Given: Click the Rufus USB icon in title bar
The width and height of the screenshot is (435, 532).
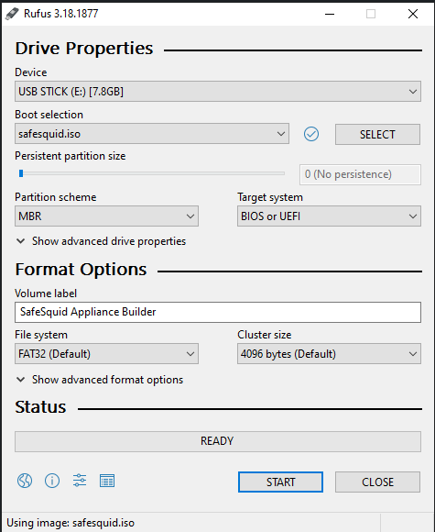Looking at the screenshot, I should (12, 14).
